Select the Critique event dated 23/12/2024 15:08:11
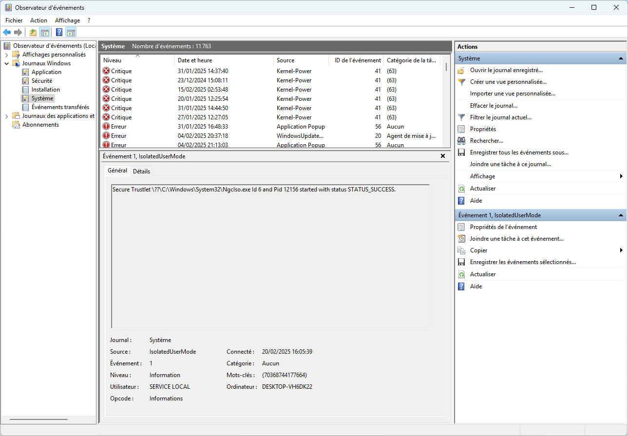This screenshot has width=628, height=436. point(271,80)
